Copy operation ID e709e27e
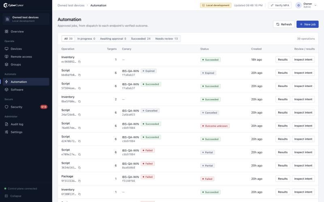 [x=79, y=154]
